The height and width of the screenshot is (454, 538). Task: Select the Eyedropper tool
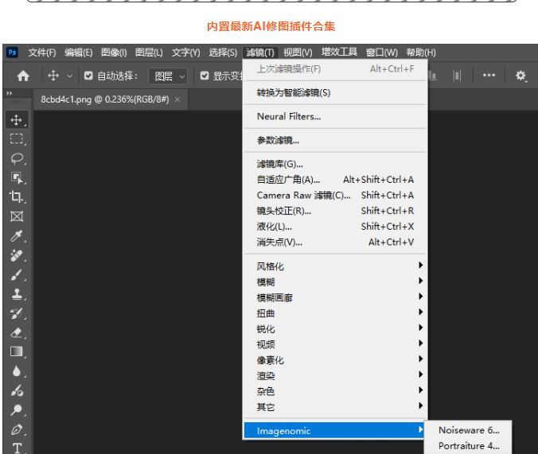pyautogui.click(x=17, y=236)
